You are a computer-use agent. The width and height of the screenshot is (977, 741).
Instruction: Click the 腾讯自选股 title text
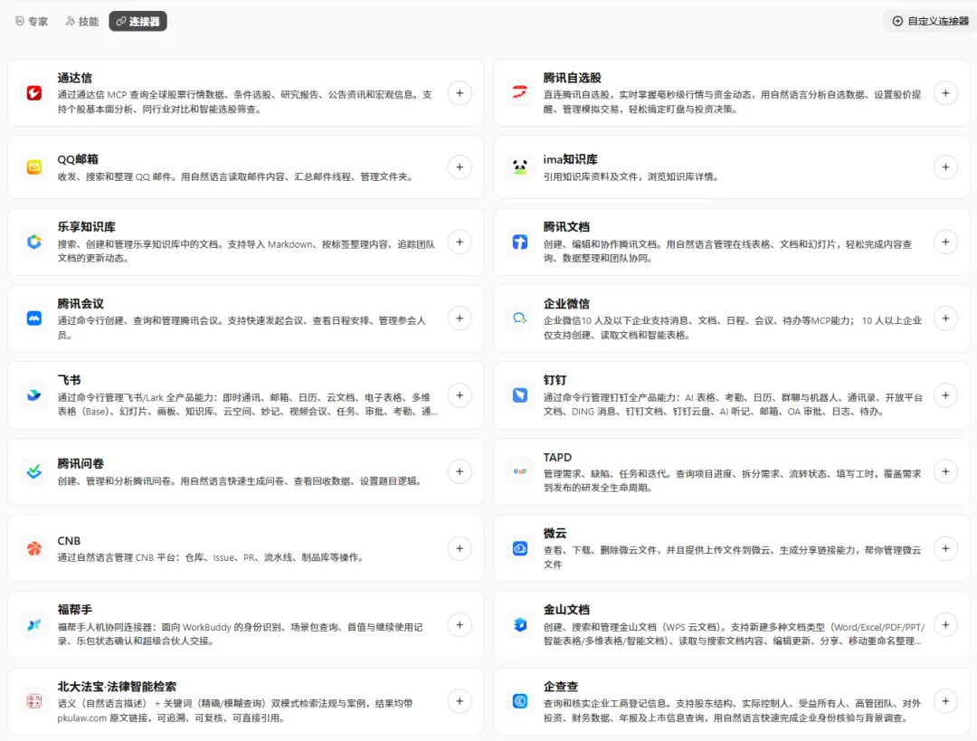pyautogui.click(x=572, y=78)
